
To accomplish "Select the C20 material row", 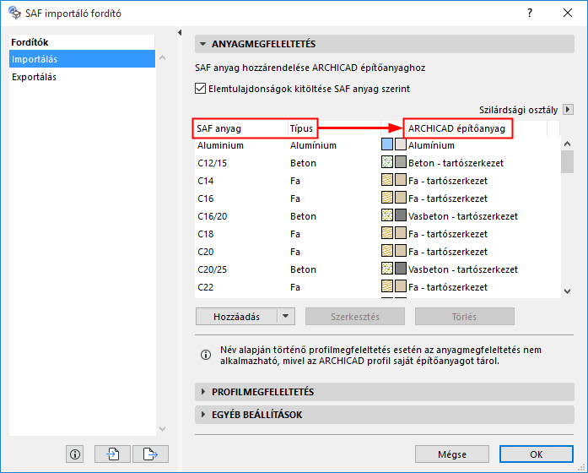I will 378,251.
